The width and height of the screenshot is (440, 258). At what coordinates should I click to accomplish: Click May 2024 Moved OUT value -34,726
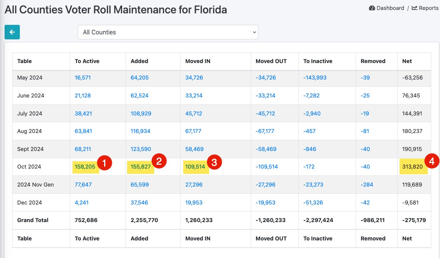point(266,78)
